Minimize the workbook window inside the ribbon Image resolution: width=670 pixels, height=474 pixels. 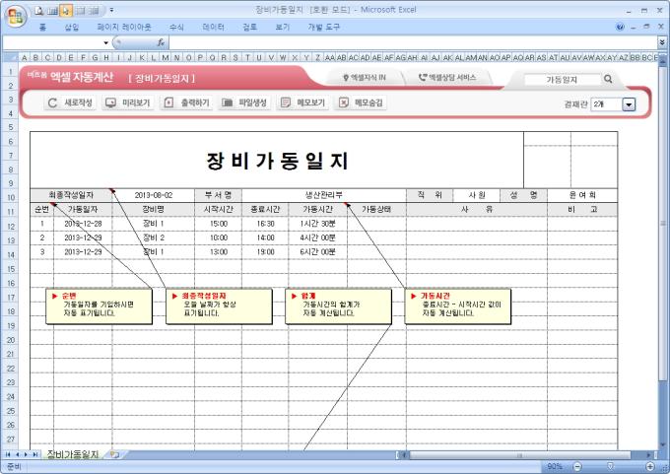(634, 27)
